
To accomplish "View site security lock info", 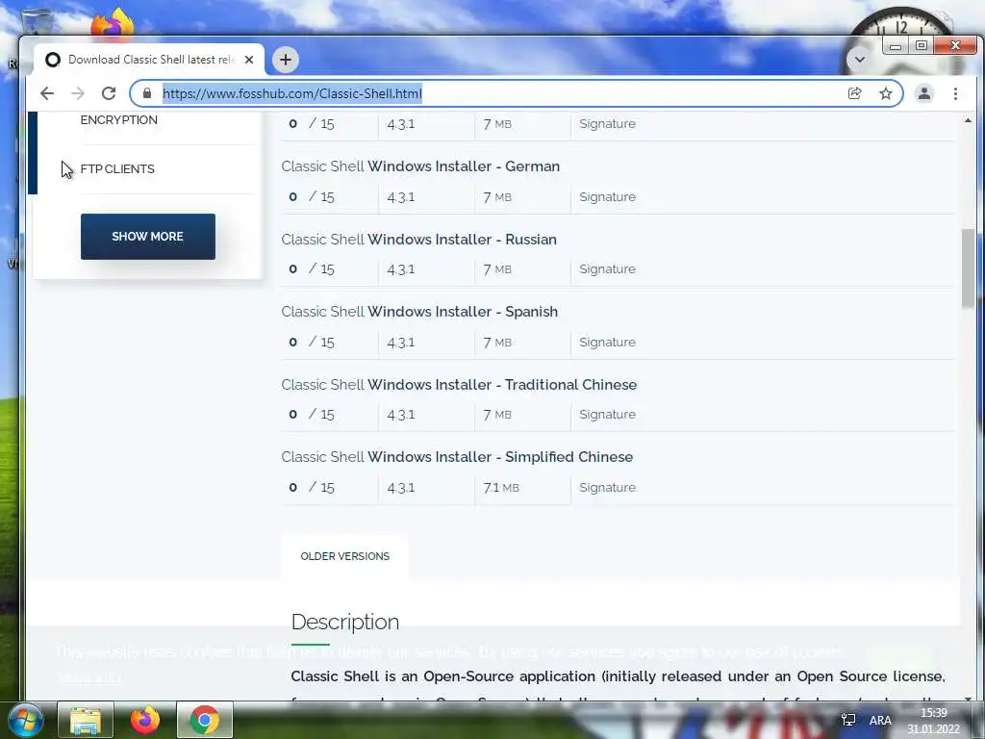I will [x=147, y=93].
